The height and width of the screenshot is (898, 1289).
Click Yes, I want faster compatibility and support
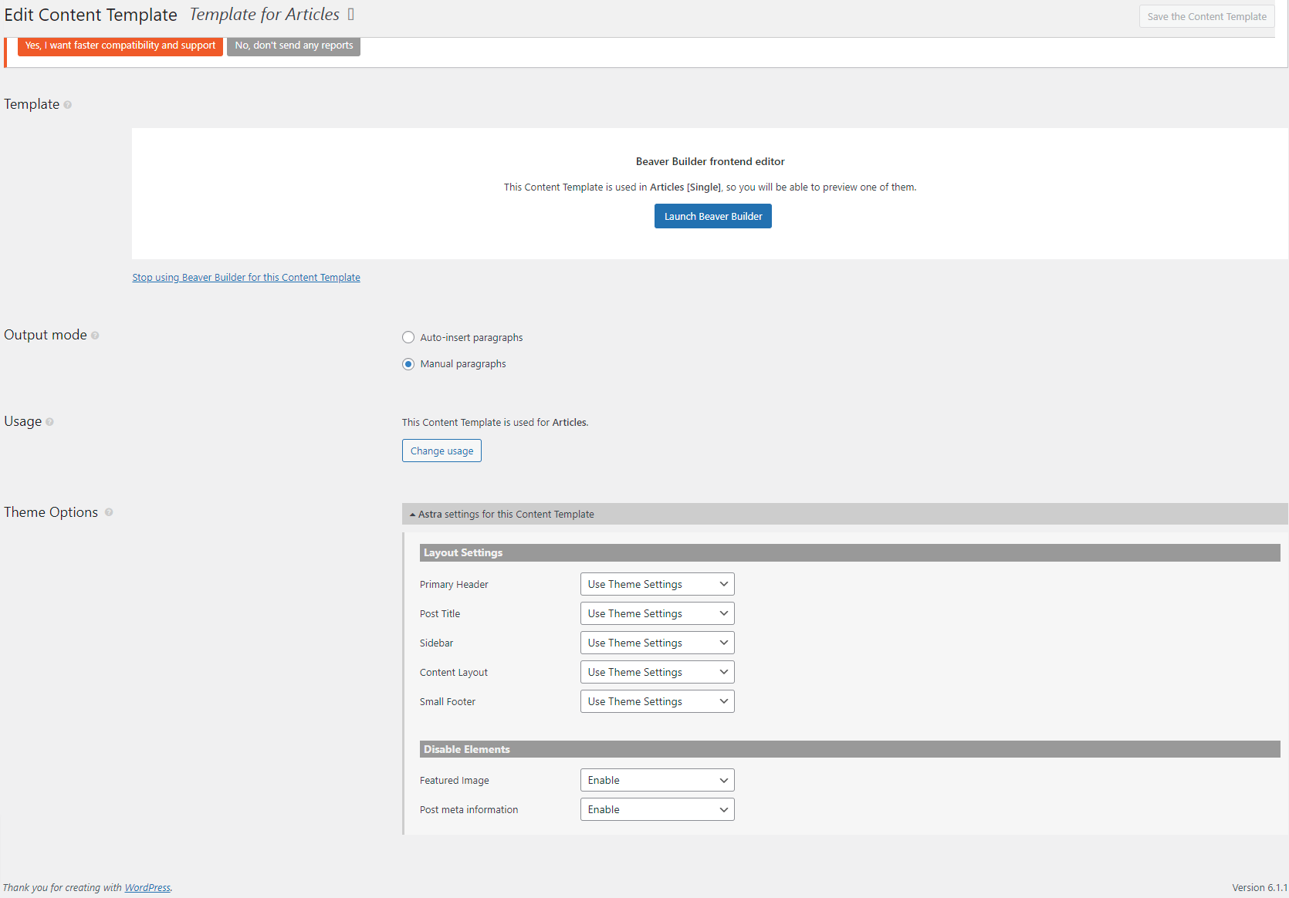pos(120,46)
